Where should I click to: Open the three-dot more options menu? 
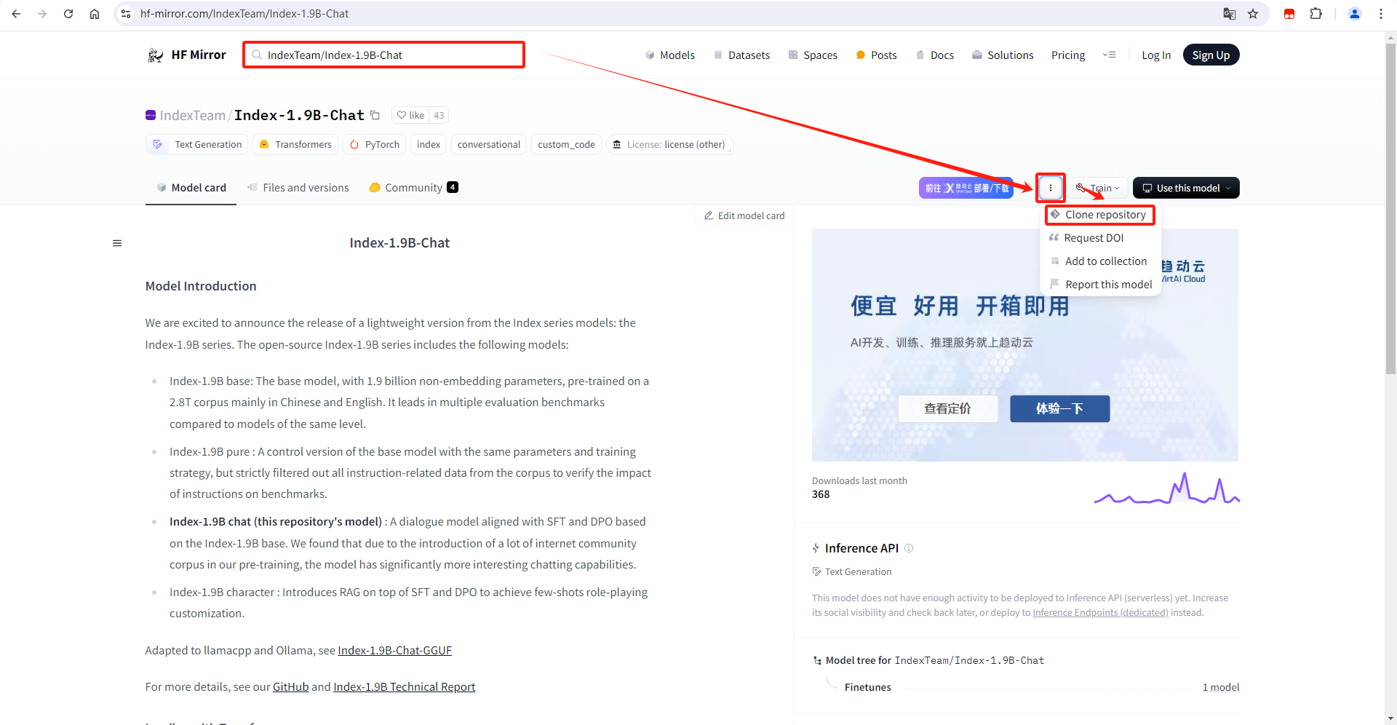click(x=1051, y=188)
